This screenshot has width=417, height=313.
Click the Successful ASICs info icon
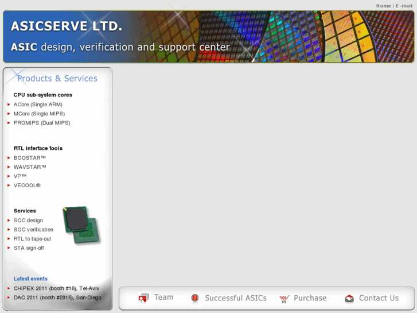point(195,298)
